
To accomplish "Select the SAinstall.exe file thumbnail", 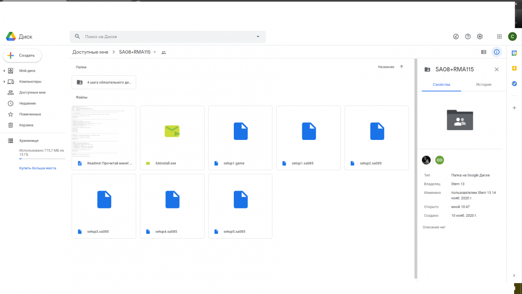I will 172,131.
